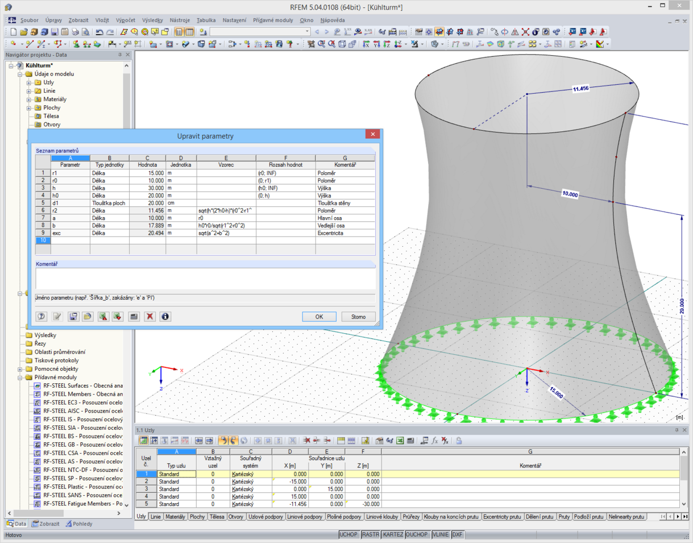Toggle DXF in the status bar
This screenshot has height=543, width=693.
(458, 534)
